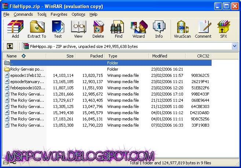Sort by Size column header
Viewport: 241px width, 168px height.
[x=61, y=56]
